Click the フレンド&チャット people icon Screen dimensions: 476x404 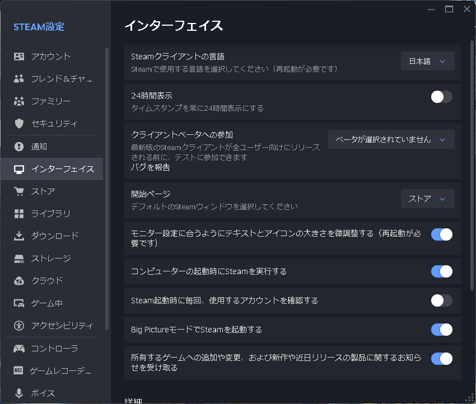pyautogui.click(x=19, y=79)
